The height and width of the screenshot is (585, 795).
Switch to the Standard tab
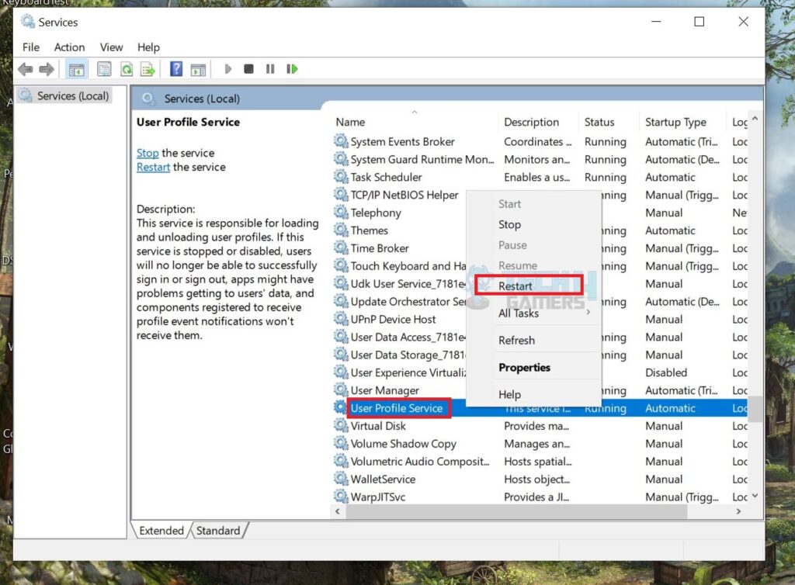(218, 531)
